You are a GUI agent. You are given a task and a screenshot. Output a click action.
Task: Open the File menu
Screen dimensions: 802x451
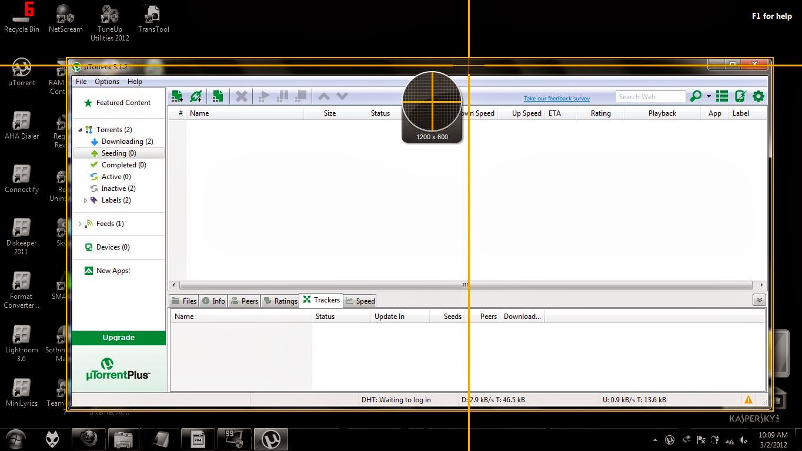[x=81, y=82]
